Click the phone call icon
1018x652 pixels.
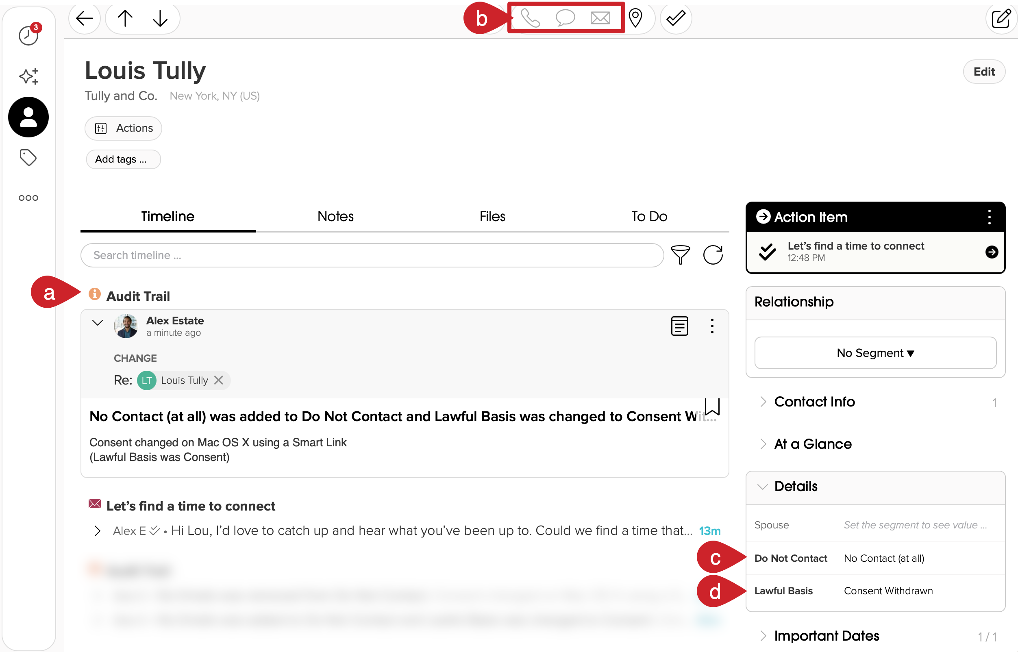point(530,18)
